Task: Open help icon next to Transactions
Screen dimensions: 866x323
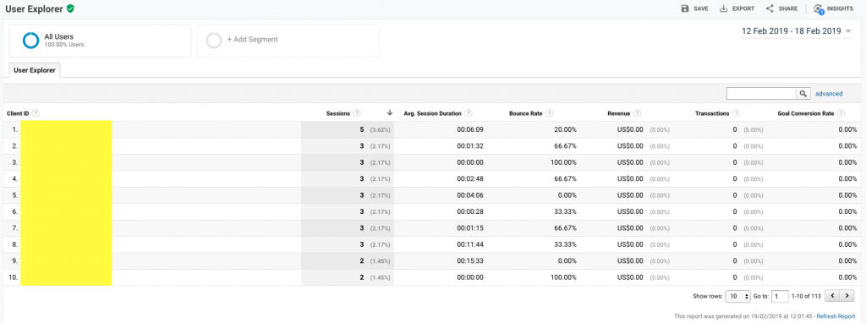Action: [x=737, y=113]
